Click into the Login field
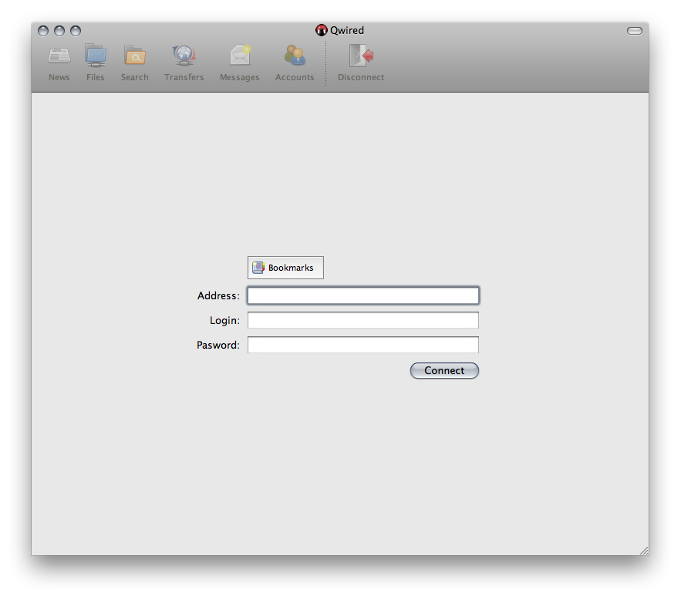681x597 pixels. click(x=363, y=320)
